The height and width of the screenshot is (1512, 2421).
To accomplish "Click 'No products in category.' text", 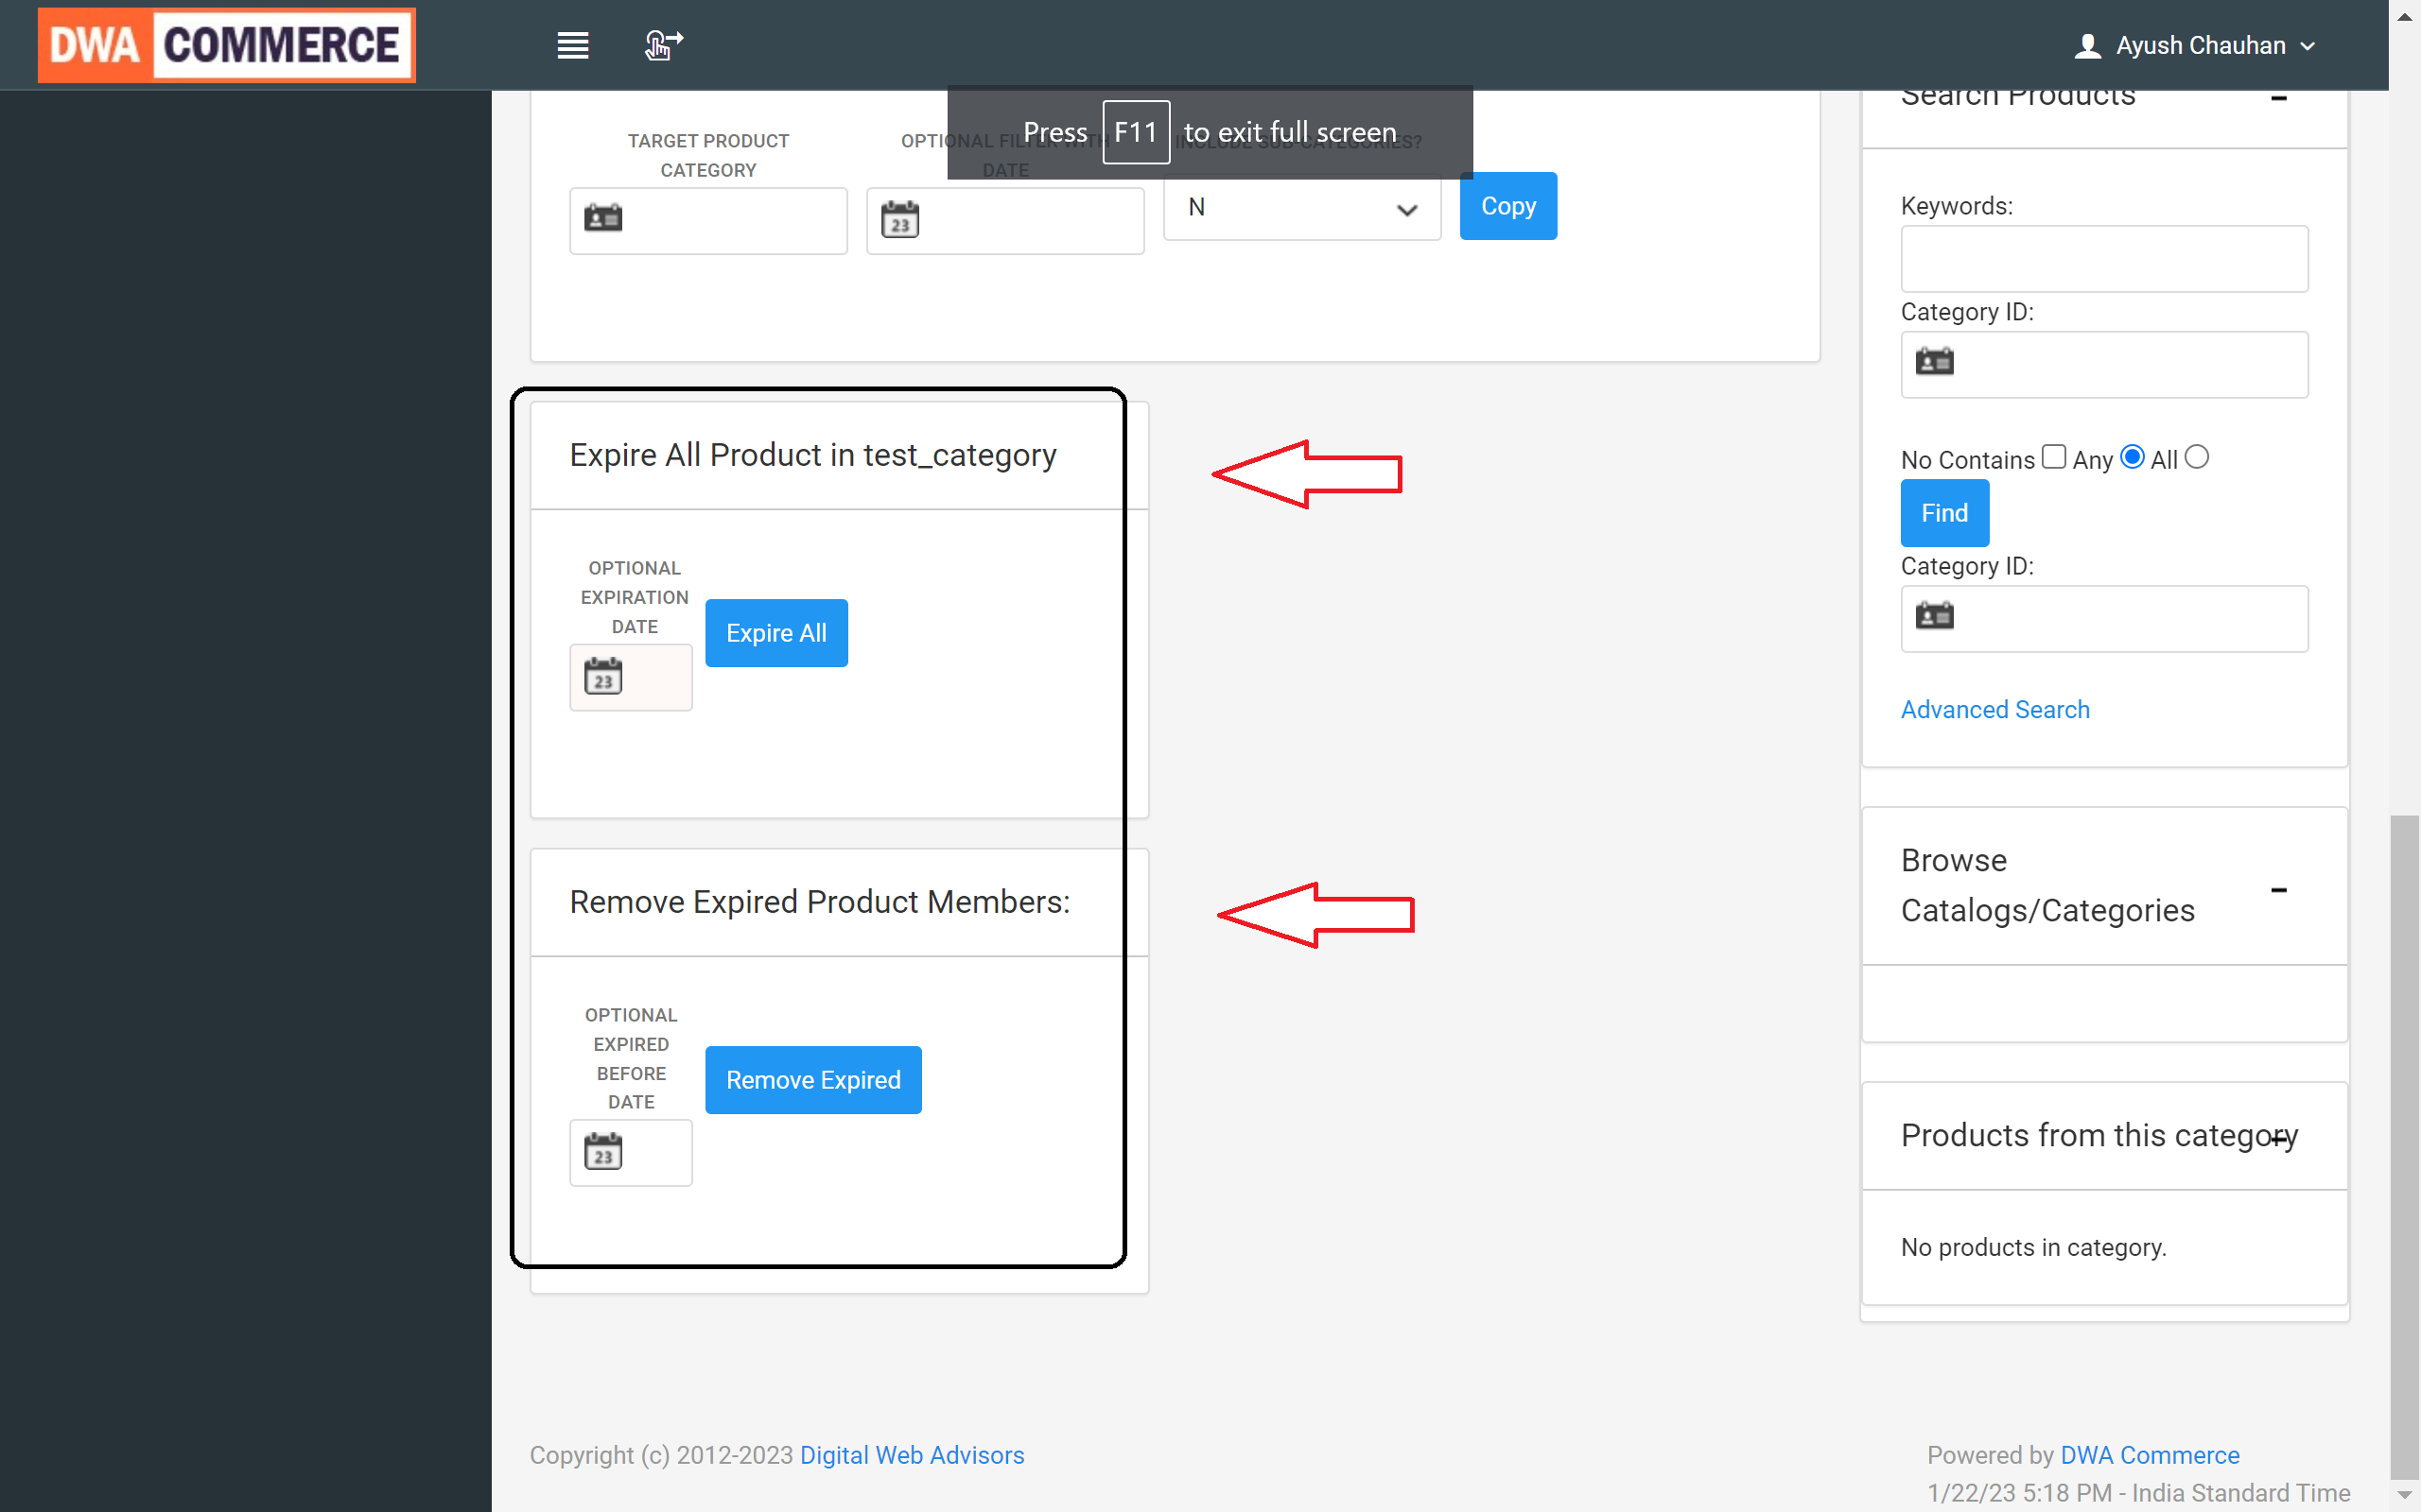I will (x=2033, y=1247).
